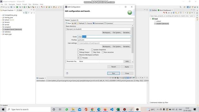Viewport: 199px width, 112px height.
Task: Open Windows Start menu
Action: [x=3, y=109]
